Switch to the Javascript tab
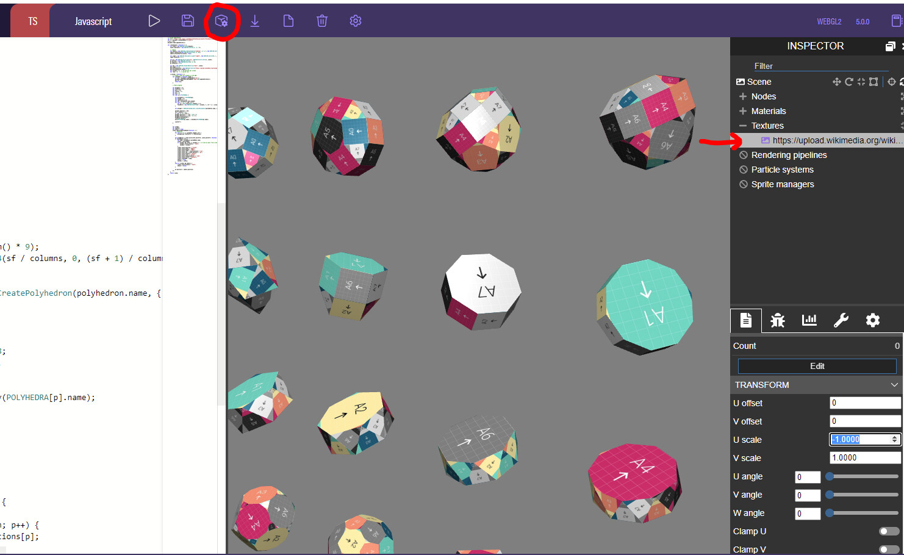 (x=93, y=20)
